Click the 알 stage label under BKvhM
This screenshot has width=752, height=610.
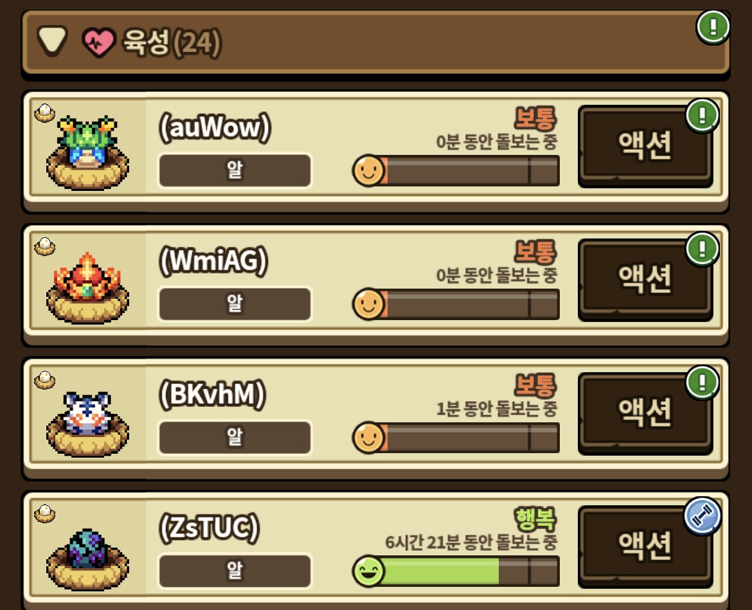(235, 437)
